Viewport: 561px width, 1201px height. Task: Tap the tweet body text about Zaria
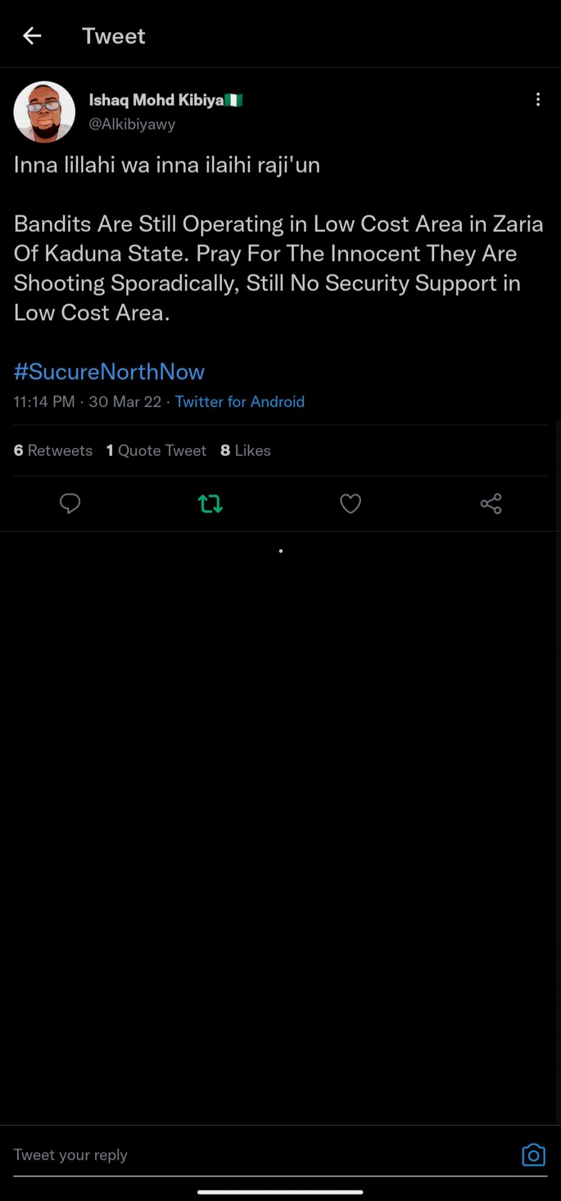click(278, 268)
